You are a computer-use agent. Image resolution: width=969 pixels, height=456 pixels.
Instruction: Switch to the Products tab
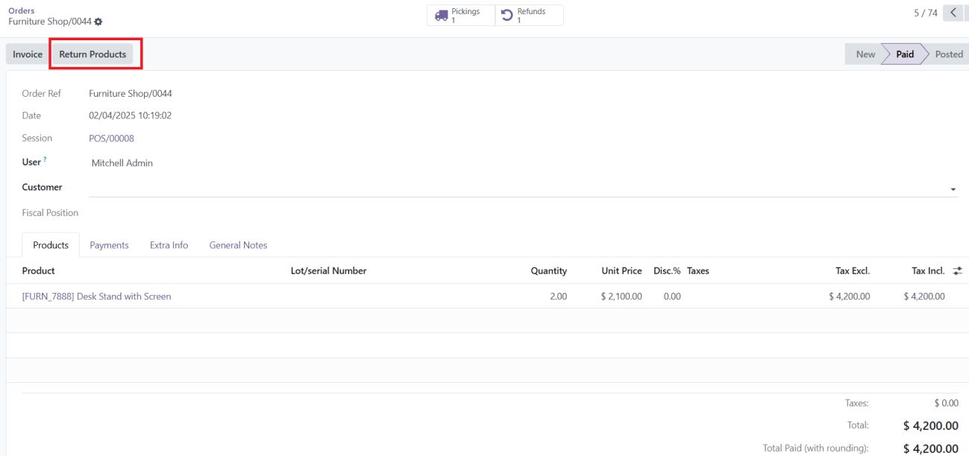click(51, 245)
